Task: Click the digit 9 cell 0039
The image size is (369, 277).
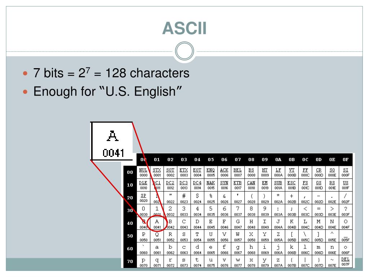Action: coord(265,211)
